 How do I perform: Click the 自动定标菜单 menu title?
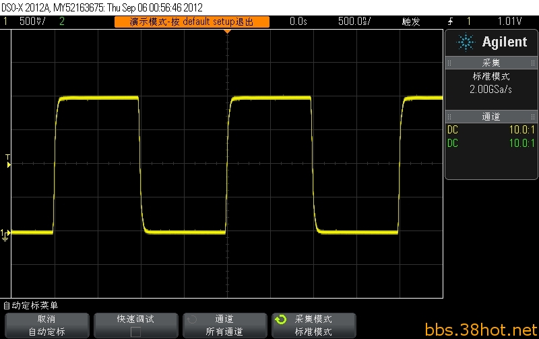click(x=30, y=305)
